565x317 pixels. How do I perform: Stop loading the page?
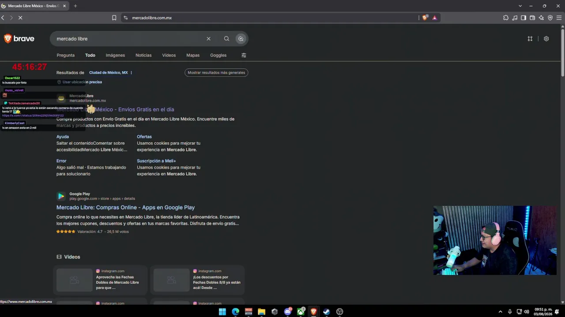coord(20,18)
